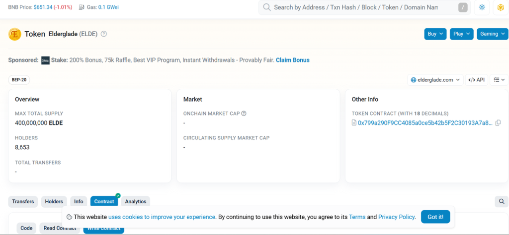Open the Analytics tab

135,201
